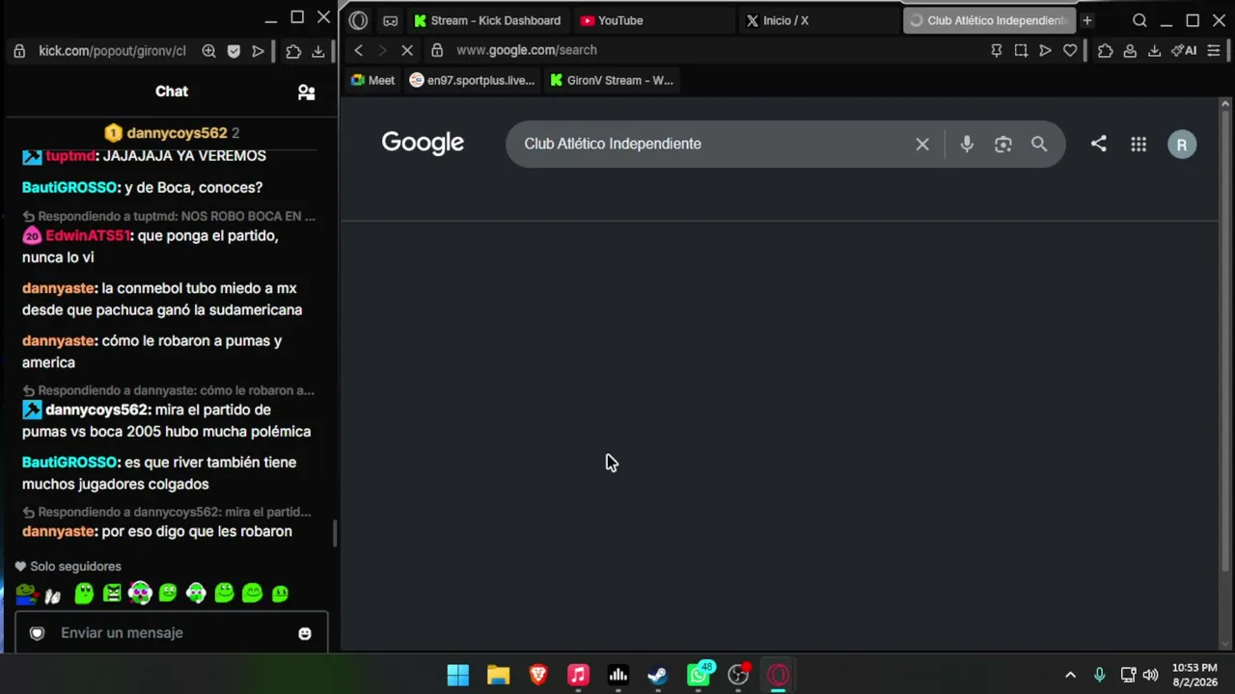Add page to bookmarks heart icon
The image size is (1235, 694).
pos(1070,50)
